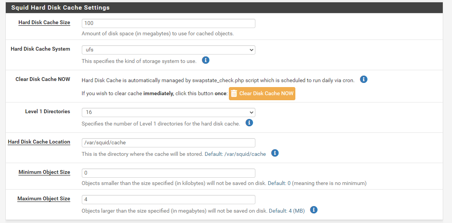Click info icon beside Hard Disk Cache System description
452x223 pixels.
(205, 60)
